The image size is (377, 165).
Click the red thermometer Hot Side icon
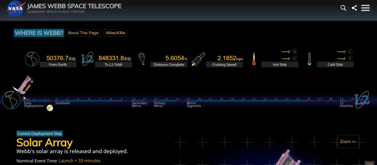pyautogui.click(x=254, y=59)
